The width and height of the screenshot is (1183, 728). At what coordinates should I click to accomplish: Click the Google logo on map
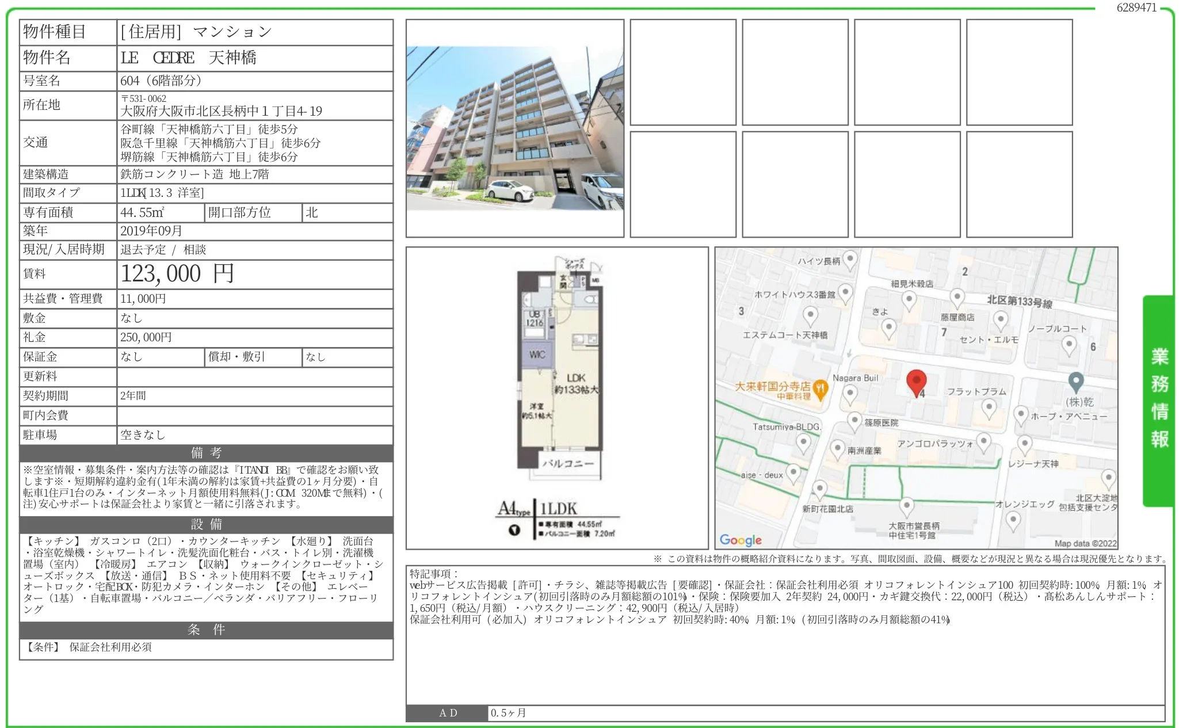[740, 540]
